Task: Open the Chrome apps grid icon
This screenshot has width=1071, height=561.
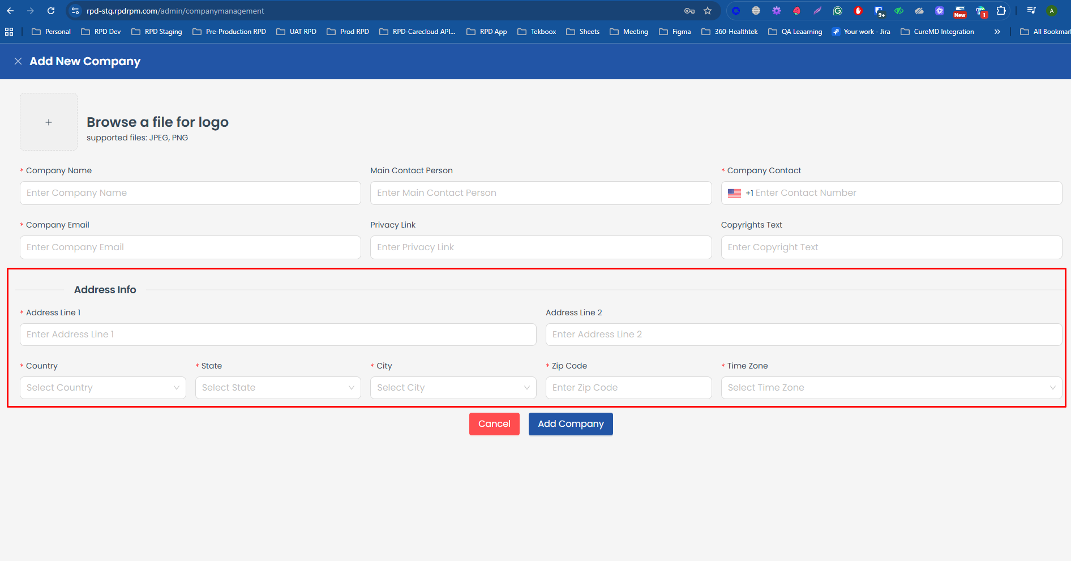Action: 9,32
